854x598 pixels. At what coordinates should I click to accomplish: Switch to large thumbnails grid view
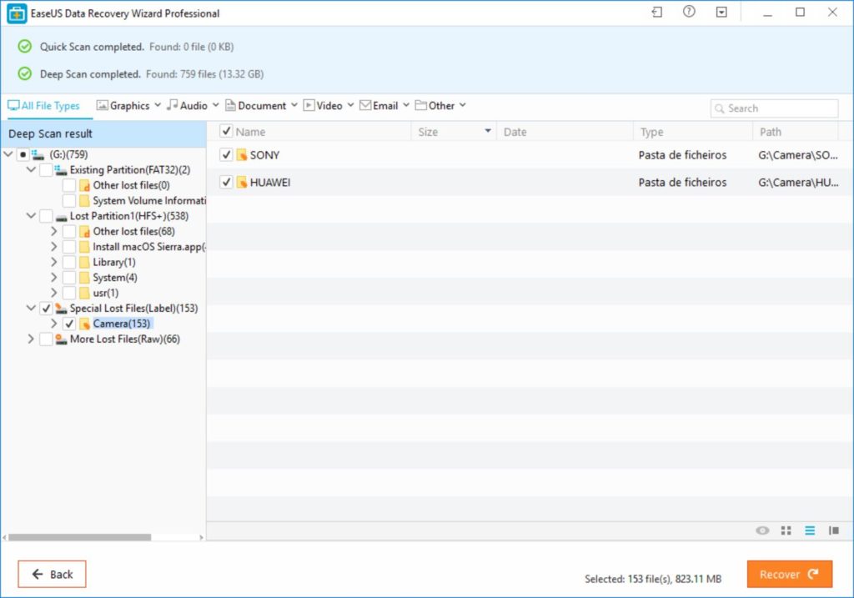point(786,530)
